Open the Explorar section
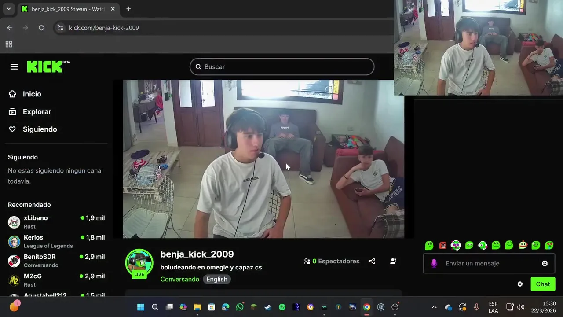 click(30, 111)
